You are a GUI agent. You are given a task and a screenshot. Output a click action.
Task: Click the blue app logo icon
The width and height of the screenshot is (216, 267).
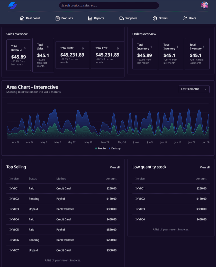(13, 5)
